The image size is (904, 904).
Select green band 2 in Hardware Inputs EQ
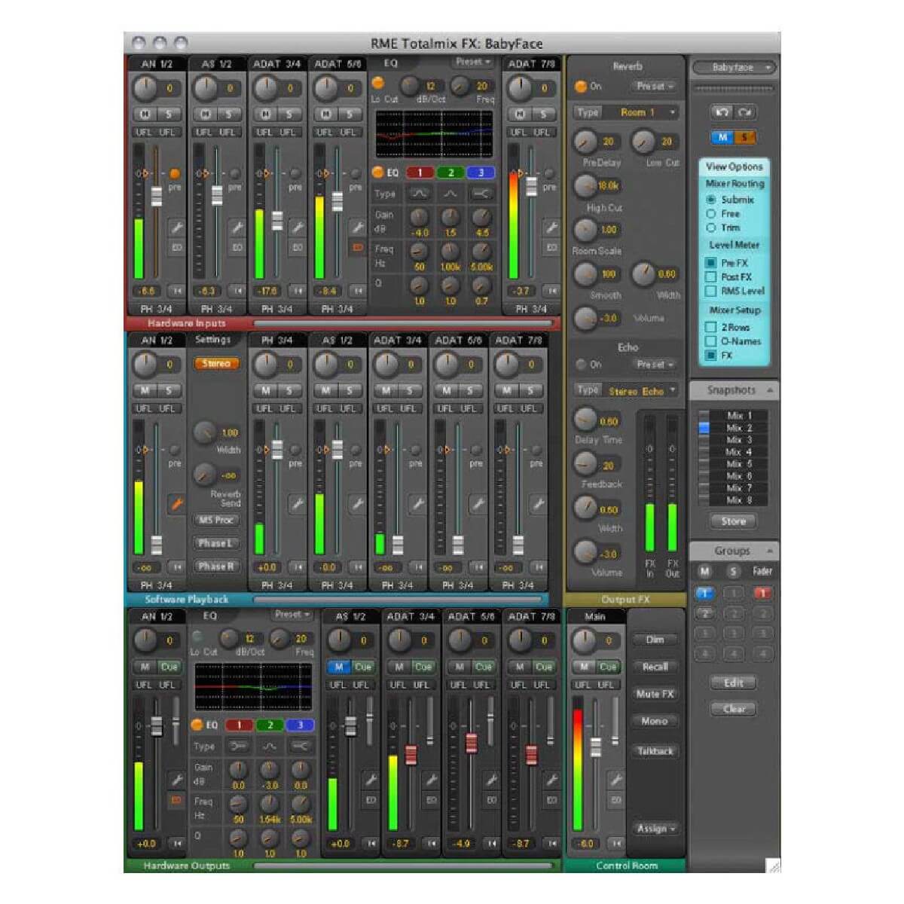click(450, 173)
